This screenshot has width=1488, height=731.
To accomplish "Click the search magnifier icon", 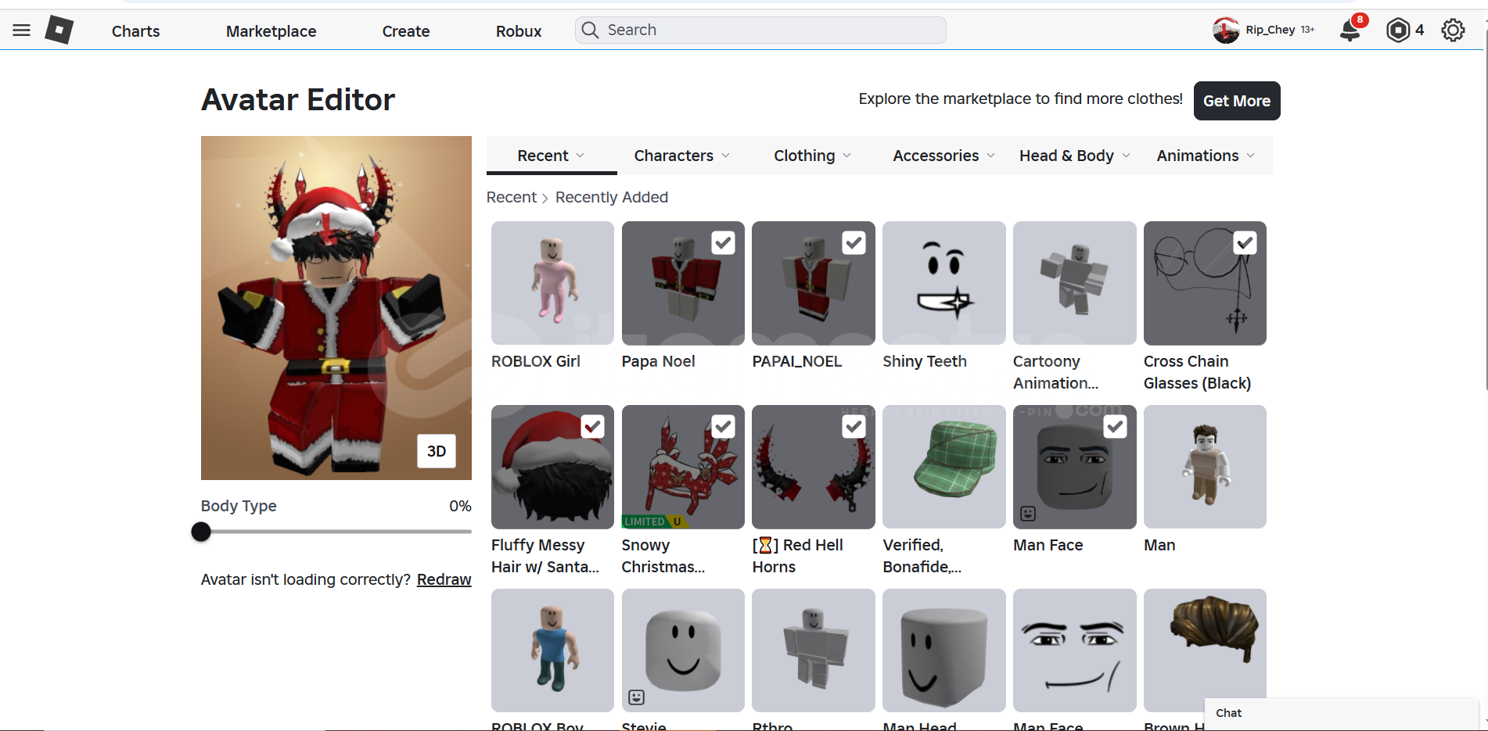I will (x=591, y=30).
